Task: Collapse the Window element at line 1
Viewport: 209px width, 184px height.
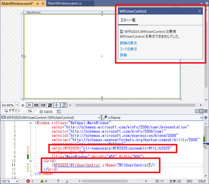Action: pos(31,123)
